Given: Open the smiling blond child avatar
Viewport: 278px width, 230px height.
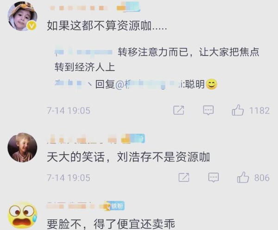Looking at the screenshot, I should (22, 147).
